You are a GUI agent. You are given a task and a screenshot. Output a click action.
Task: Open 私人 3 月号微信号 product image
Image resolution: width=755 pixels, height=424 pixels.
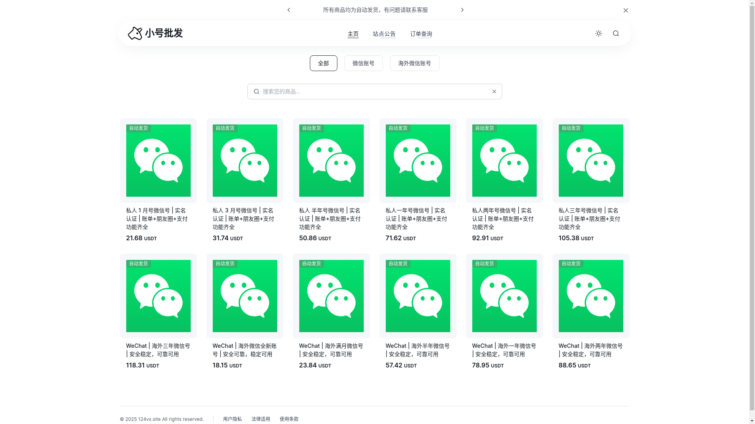245,161
